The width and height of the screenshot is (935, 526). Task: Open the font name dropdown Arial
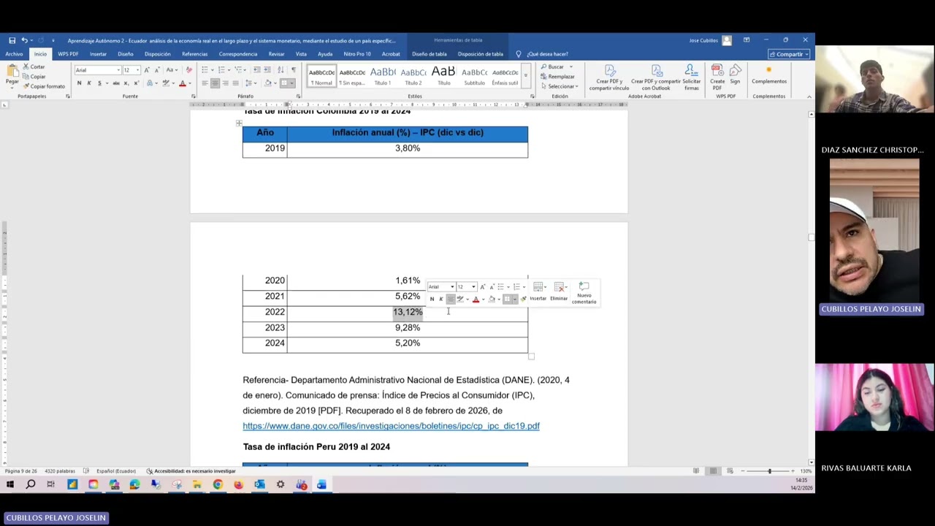118,70
